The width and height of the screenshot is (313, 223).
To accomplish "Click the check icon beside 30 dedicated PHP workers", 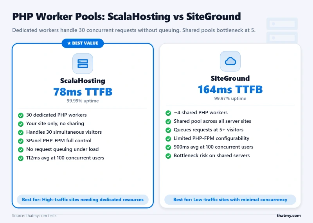I will tap(21, 115).
